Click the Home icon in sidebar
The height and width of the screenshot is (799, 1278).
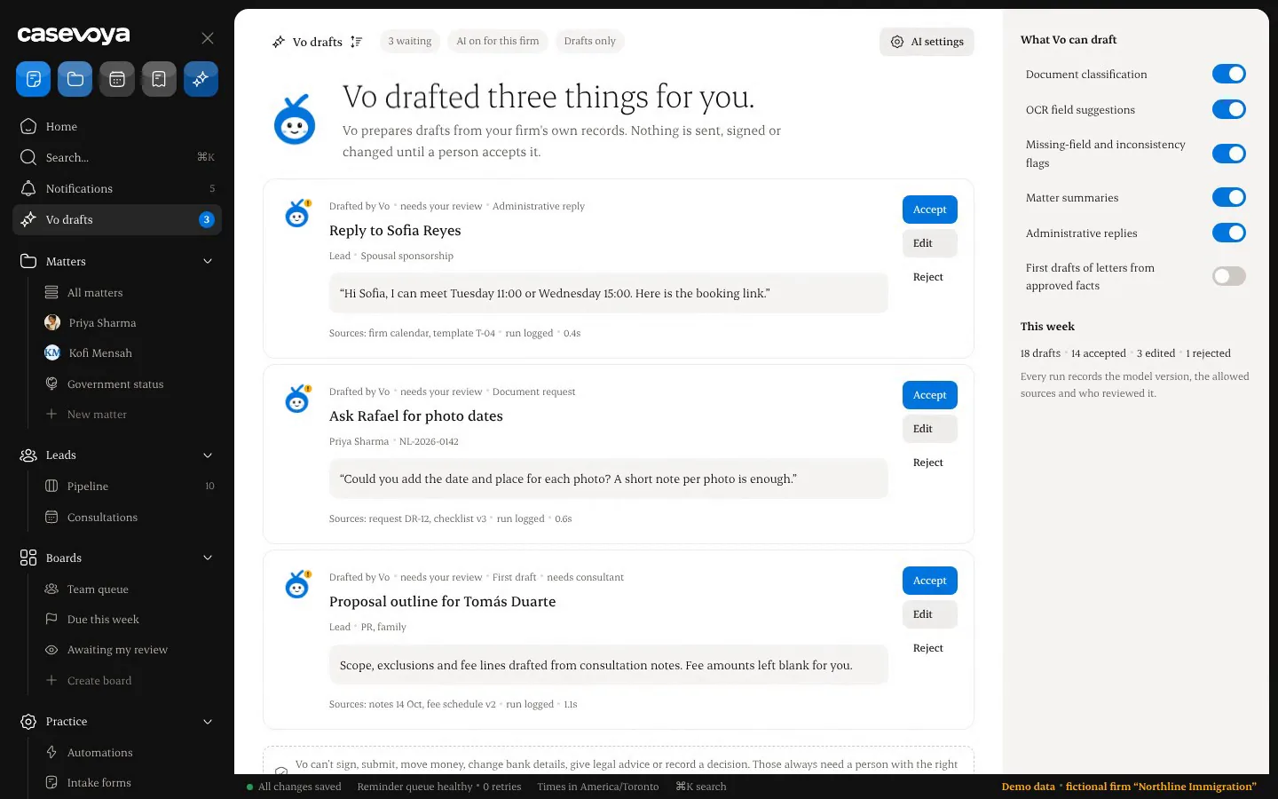[x=28, y=126]
